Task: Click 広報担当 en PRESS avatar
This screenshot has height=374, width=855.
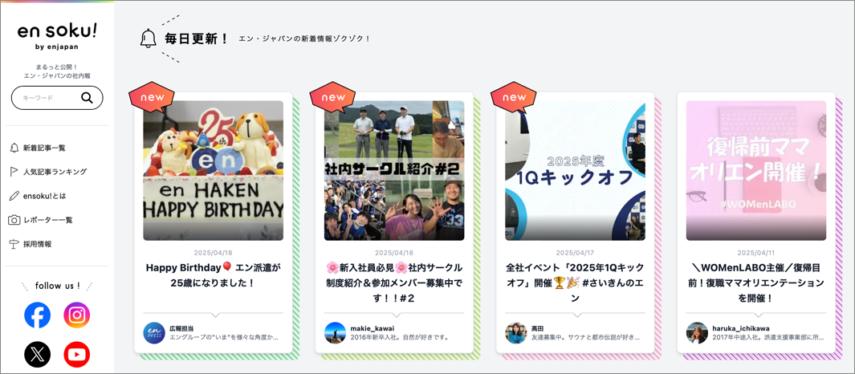Action: pyautogui.click(x=154, y=332)
